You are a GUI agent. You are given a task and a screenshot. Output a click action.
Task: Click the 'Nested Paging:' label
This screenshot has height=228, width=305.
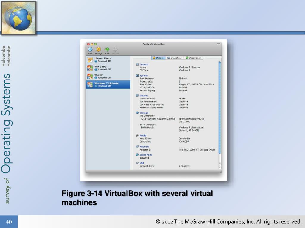[147, 91]
